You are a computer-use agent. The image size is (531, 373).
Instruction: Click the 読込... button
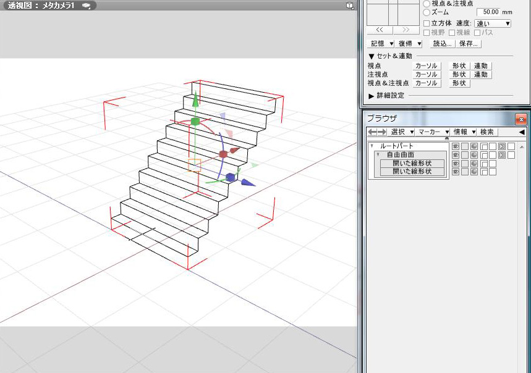[442, 44]
